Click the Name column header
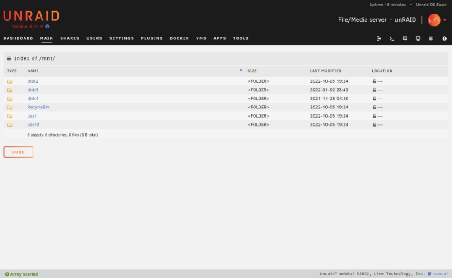Viewport: 452px width, 278px height. [33, 71]
